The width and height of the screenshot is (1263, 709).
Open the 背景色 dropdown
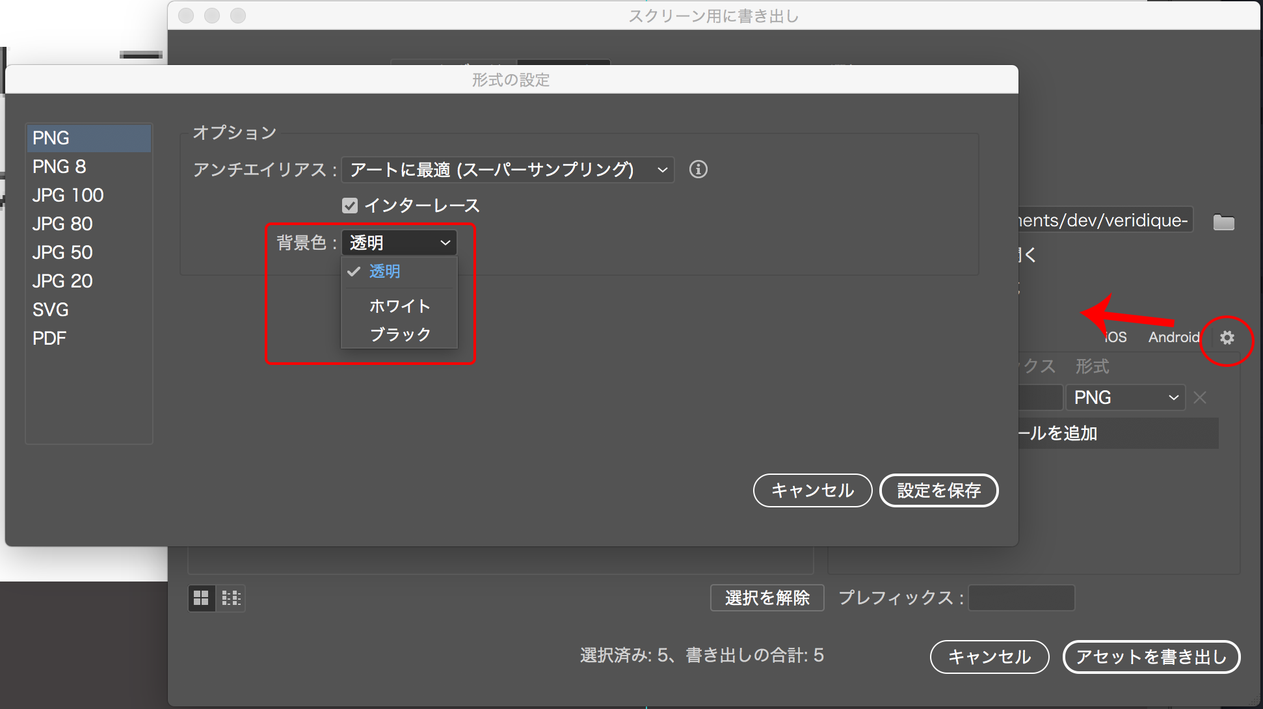pos(399,243)
